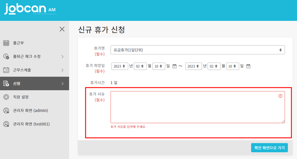Open the start date calendar picker icon
The height and width of the screenshot is (159, 297).
pyautogui.click(x=174, y=66)
